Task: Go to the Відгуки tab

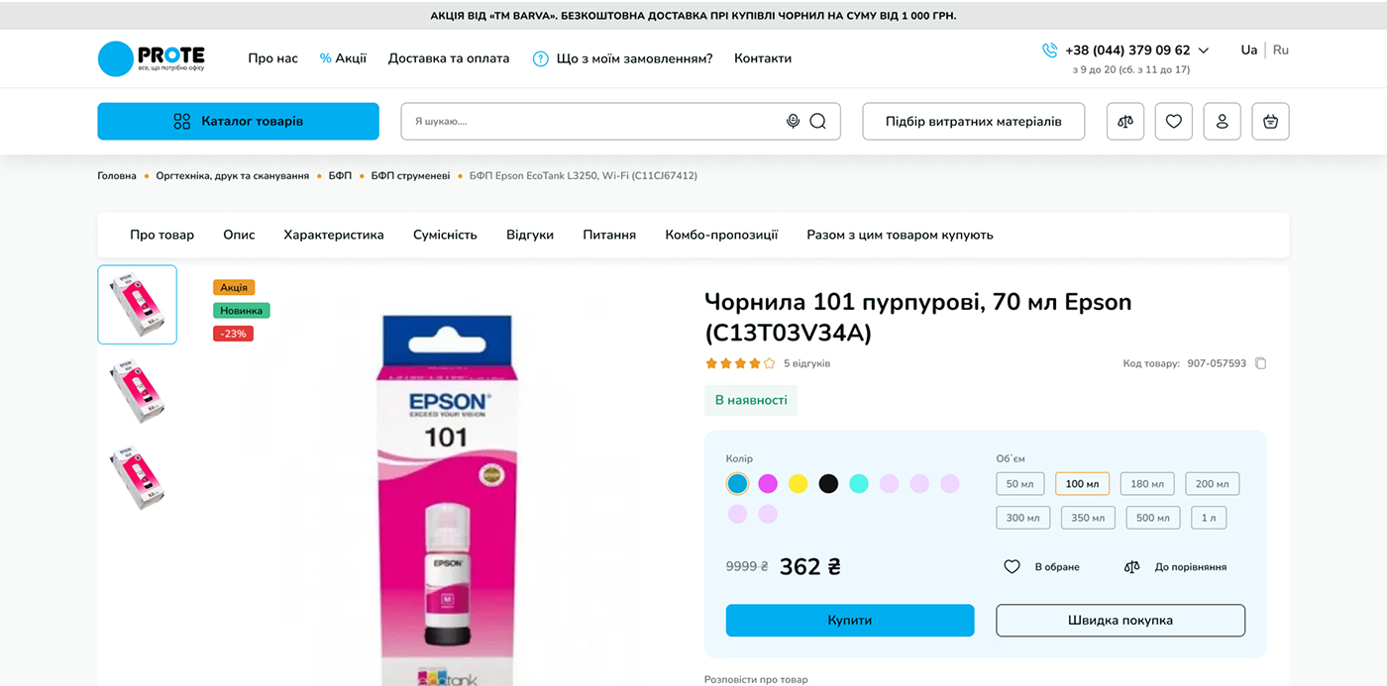Action: (x=530, y=235)
